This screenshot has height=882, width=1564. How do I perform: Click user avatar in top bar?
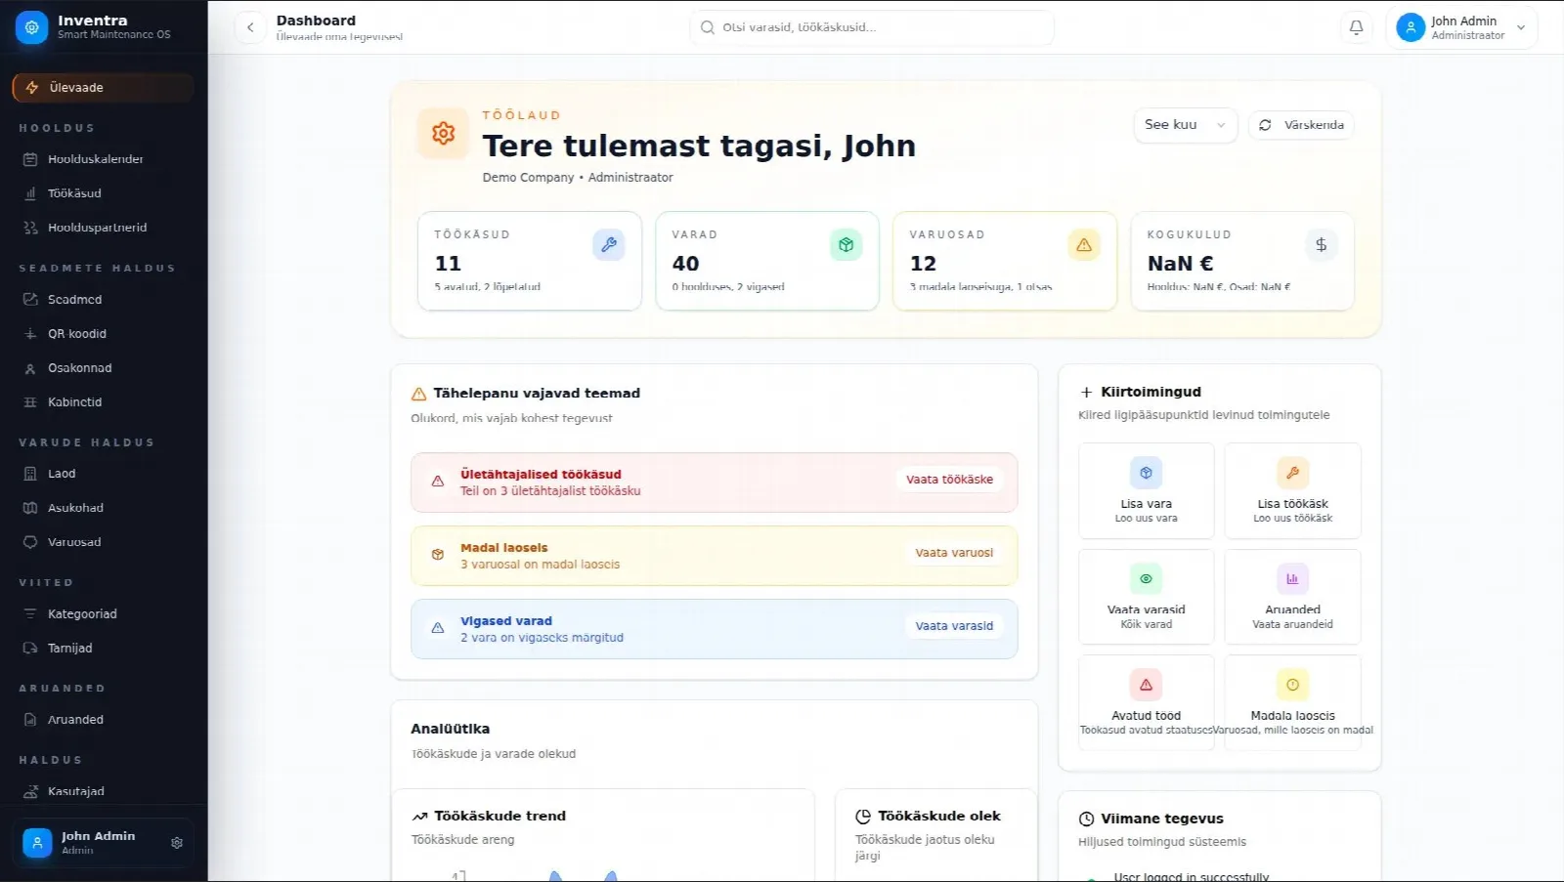point(1411,27)
